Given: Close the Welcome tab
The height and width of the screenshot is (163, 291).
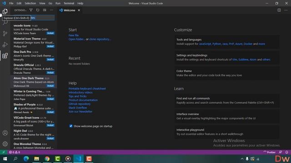Looking at the screenshot, I should (79, 10).
